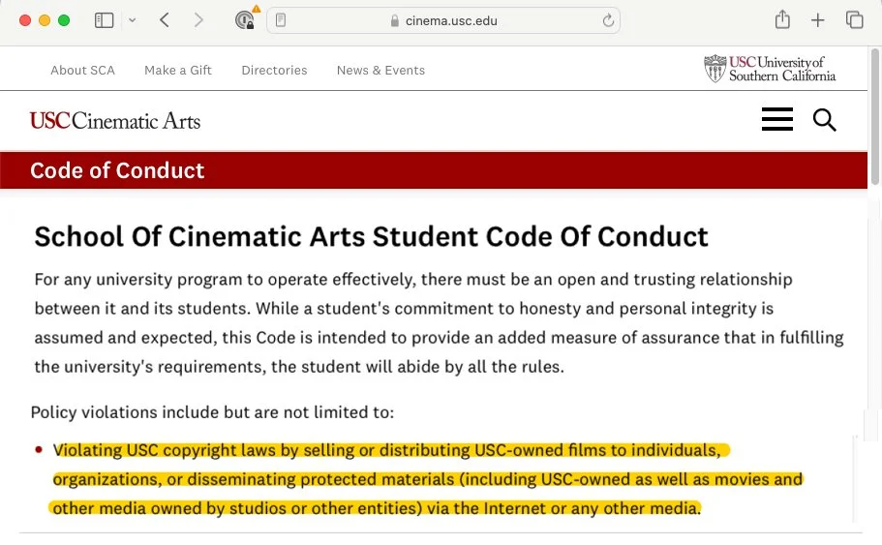882x545 pixels.
Task: Select the School Of Cinematic Arts Student Code heading
Action: pyautogui.click(x=371, y=237)
